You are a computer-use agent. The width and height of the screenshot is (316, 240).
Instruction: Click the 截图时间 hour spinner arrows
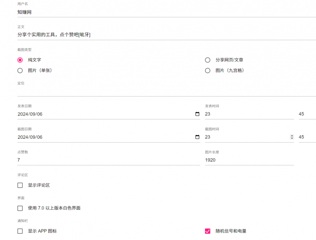292,137
